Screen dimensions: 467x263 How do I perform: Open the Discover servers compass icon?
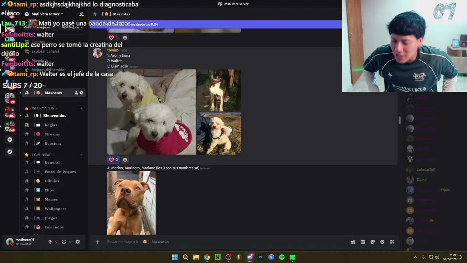[x=10, y=152]
